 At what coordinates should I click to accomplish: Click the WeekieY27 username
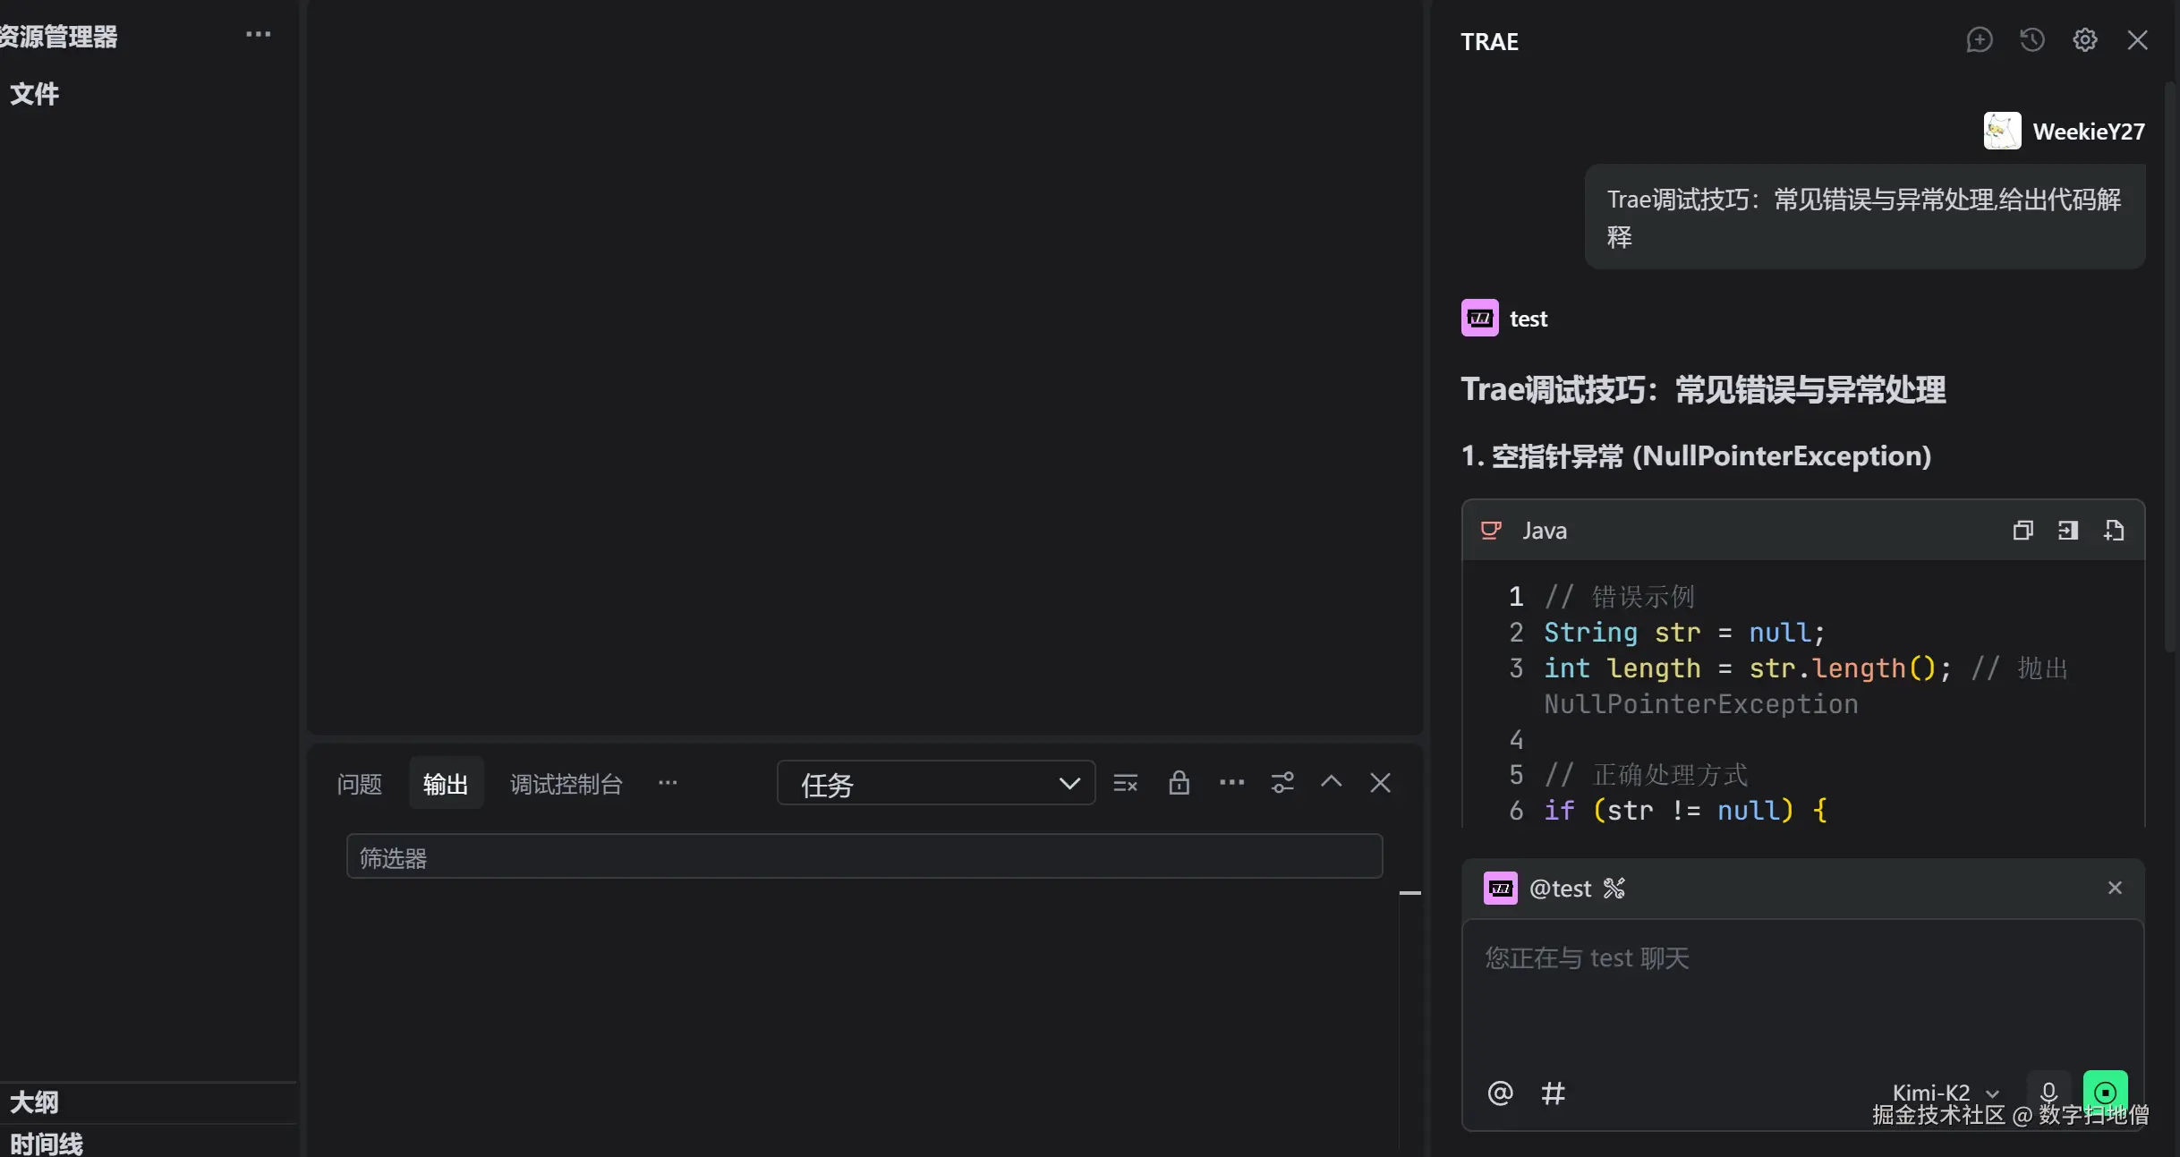pyautogui.click(x=2089, y=131)
